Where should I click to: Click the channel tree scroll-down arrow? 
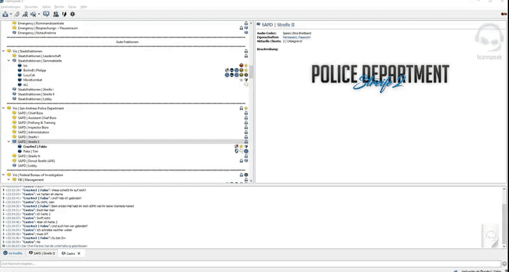(x=251, y=180)
